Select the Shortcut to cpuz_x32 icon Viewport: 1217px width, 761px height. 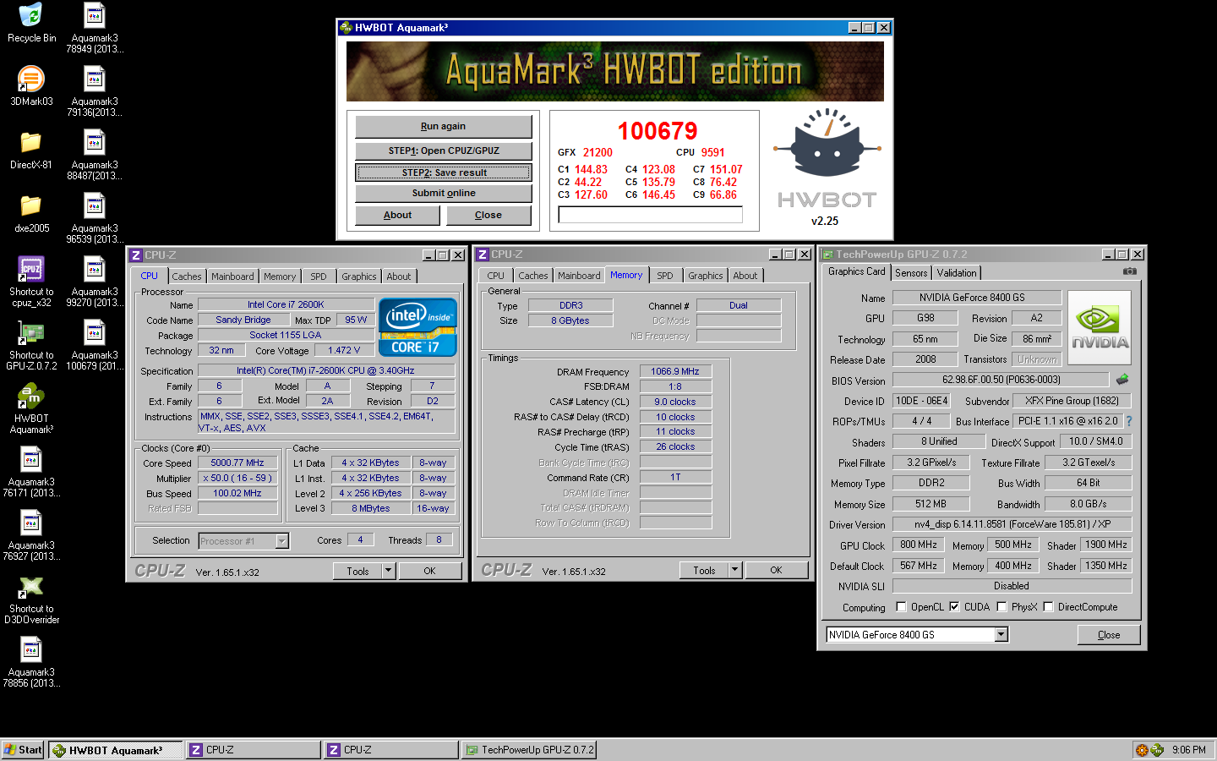[x=31, y=282]
